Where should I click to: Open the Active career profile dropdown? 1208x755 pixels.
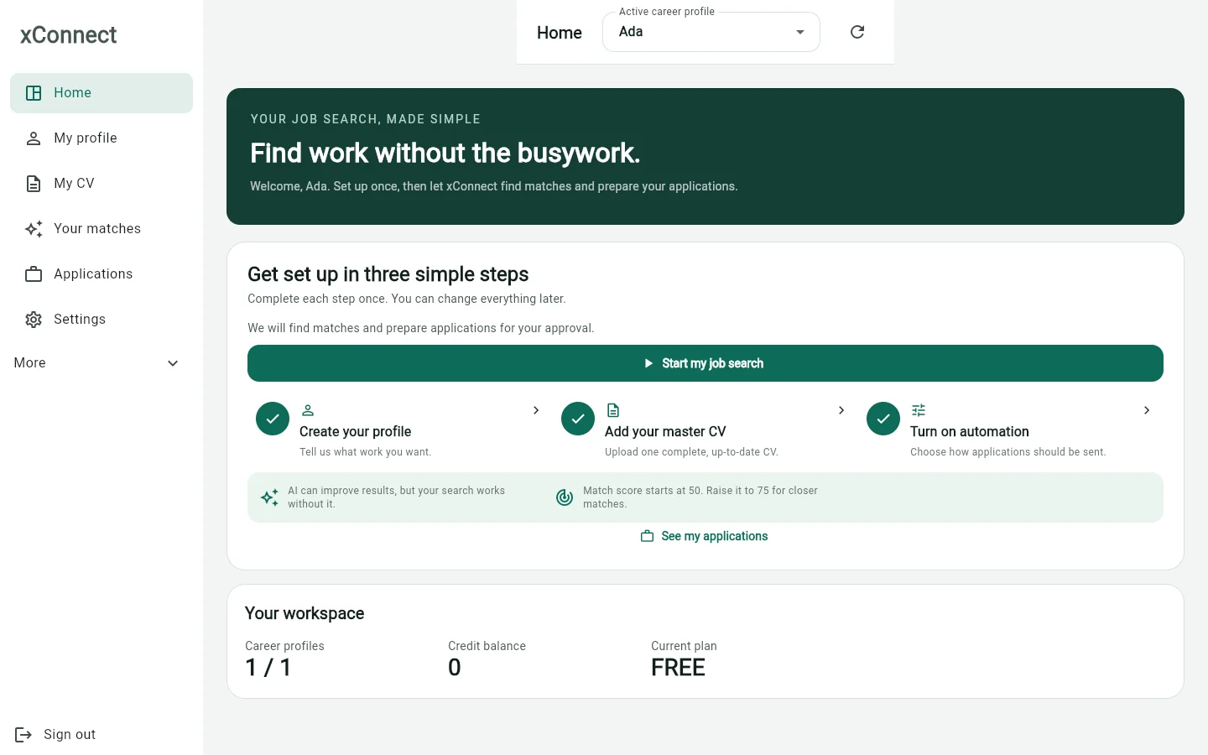click(x=711, y=32)
